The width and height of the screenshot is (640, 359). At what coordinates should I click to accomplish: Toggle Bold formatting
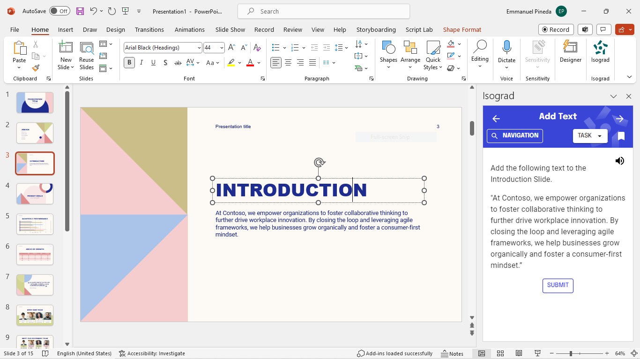[x=129, y=63]
